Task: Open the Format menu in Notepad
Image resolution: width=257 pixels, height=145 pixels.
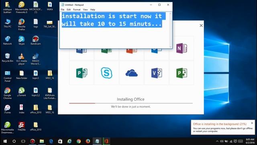Action: (x=77, y=10)
